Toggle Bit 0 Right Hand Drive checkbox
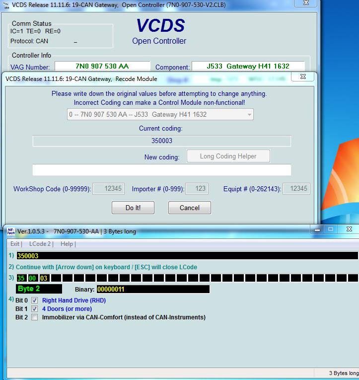 35,301
